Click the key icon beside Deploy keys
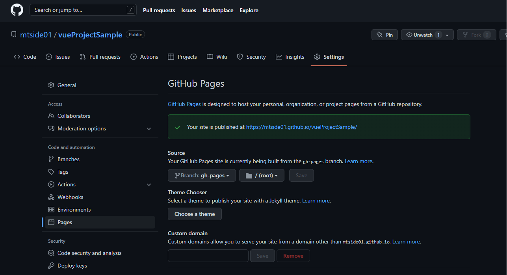The width and height of the screenshot is (507, 275). tap(51, 266)
